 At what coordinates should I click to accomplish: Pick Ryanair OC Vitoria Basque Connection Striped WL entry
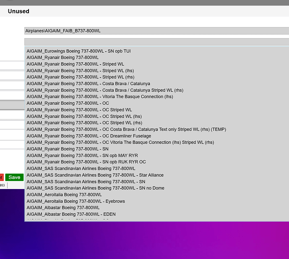click(120, 142)
